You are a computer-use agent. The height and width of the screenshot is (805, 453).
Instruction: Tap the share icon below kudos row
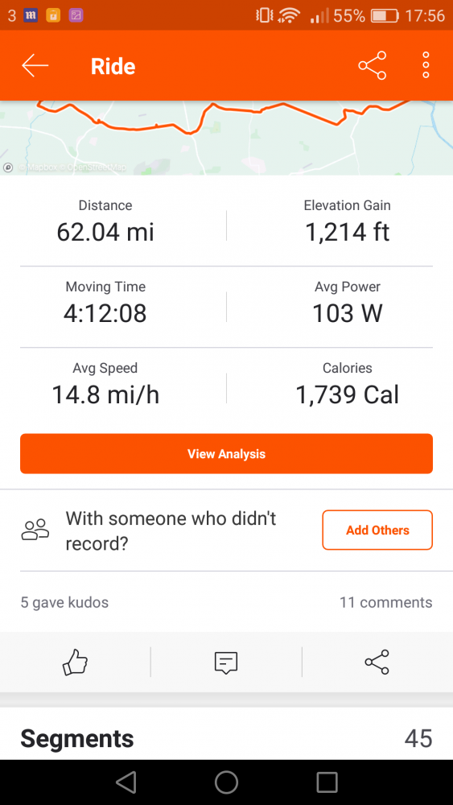pyautogui.click(x=377, y=662)
